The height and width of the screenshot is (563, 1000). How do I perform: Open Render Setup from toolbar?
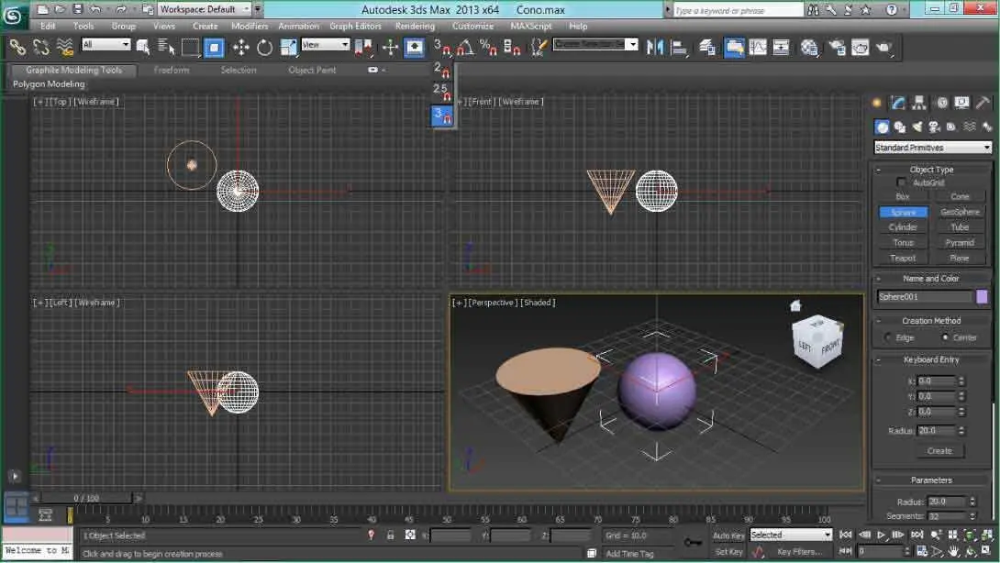coord(837,47)
